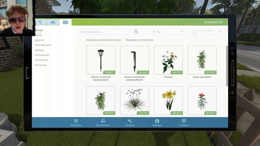This screenshot has width=260, height=146.
Task: Select Растения category in sidebar
Action: [x=41, y=65]
